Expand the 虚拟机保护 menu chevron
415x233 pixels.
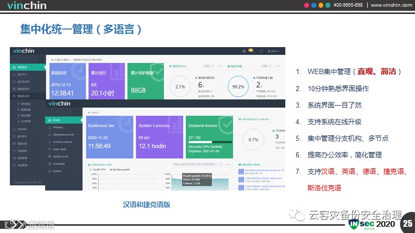[42, 82]
